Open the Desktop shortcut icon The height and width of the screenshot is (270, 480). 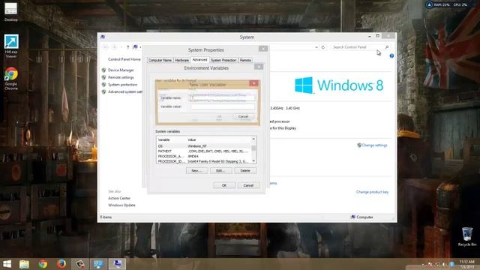[11, 12]
